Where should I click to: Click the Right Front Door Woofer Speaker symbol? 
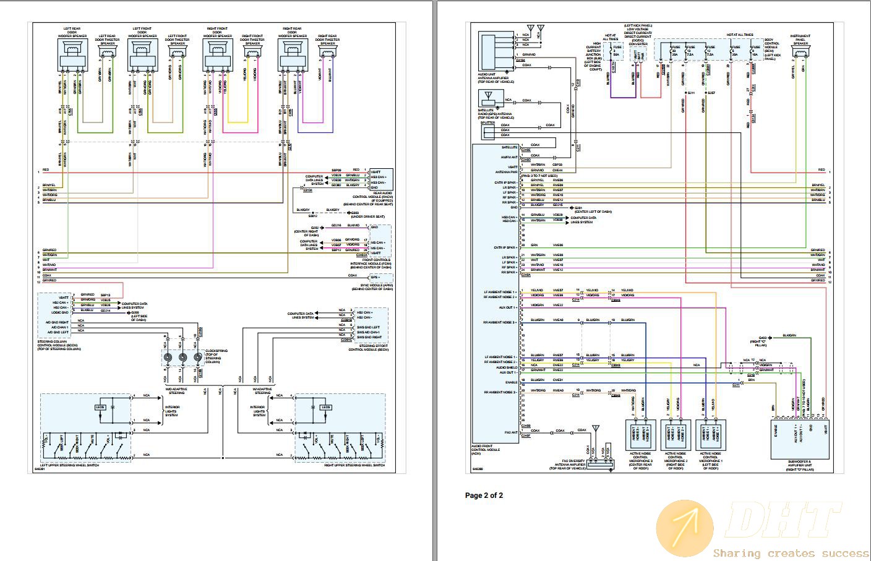217,56
